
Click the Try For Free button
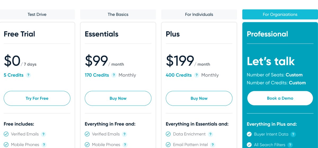[x=37, y=98]
